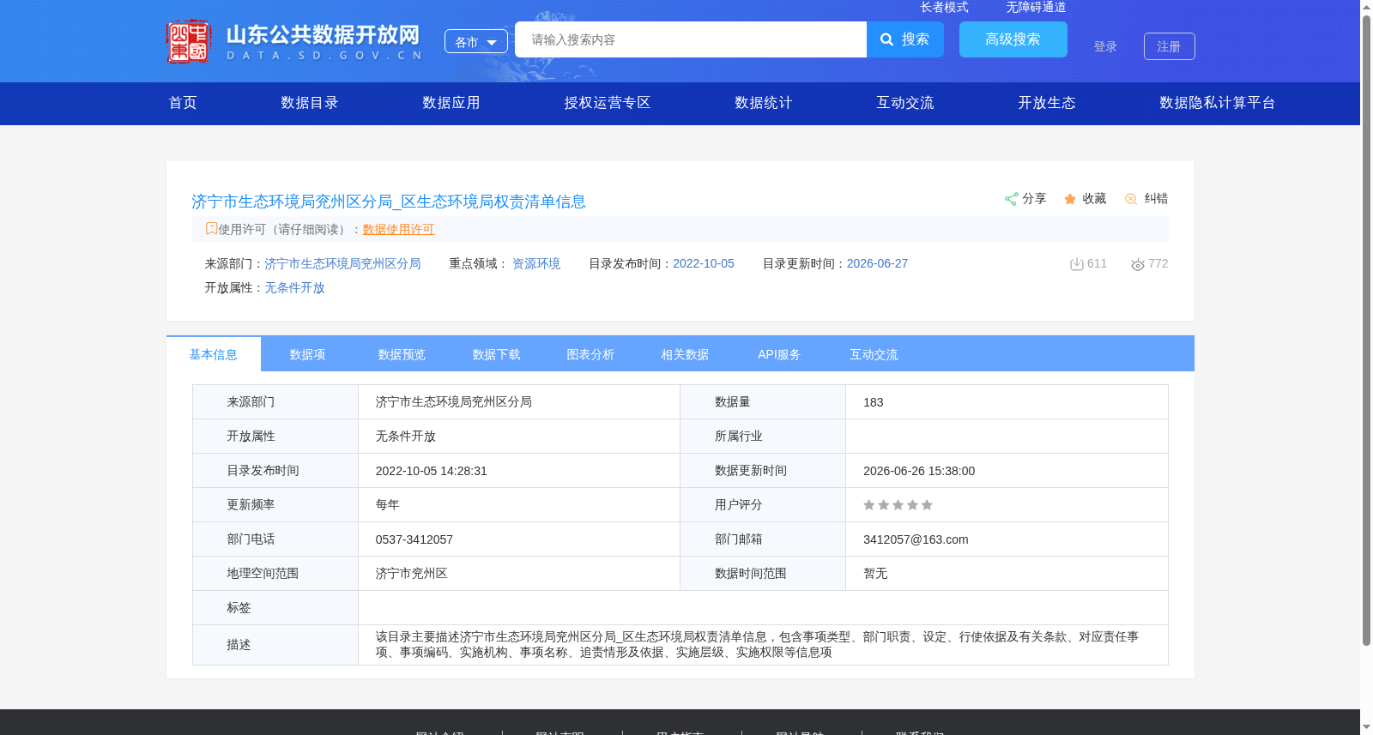Click the table value 2022-10-05 14:28:31
This screenshot has width=1373, height=735.
click(432, 471)
